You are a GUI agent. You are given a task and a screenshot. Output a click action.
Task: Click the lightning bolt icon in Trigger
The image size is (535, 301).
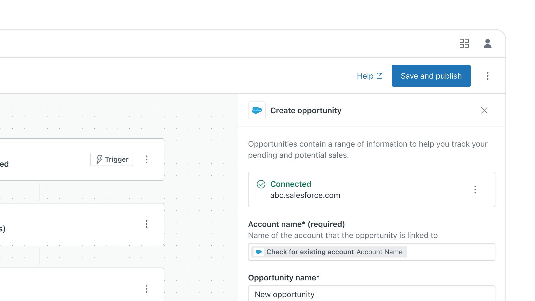[x=99, y=159]
